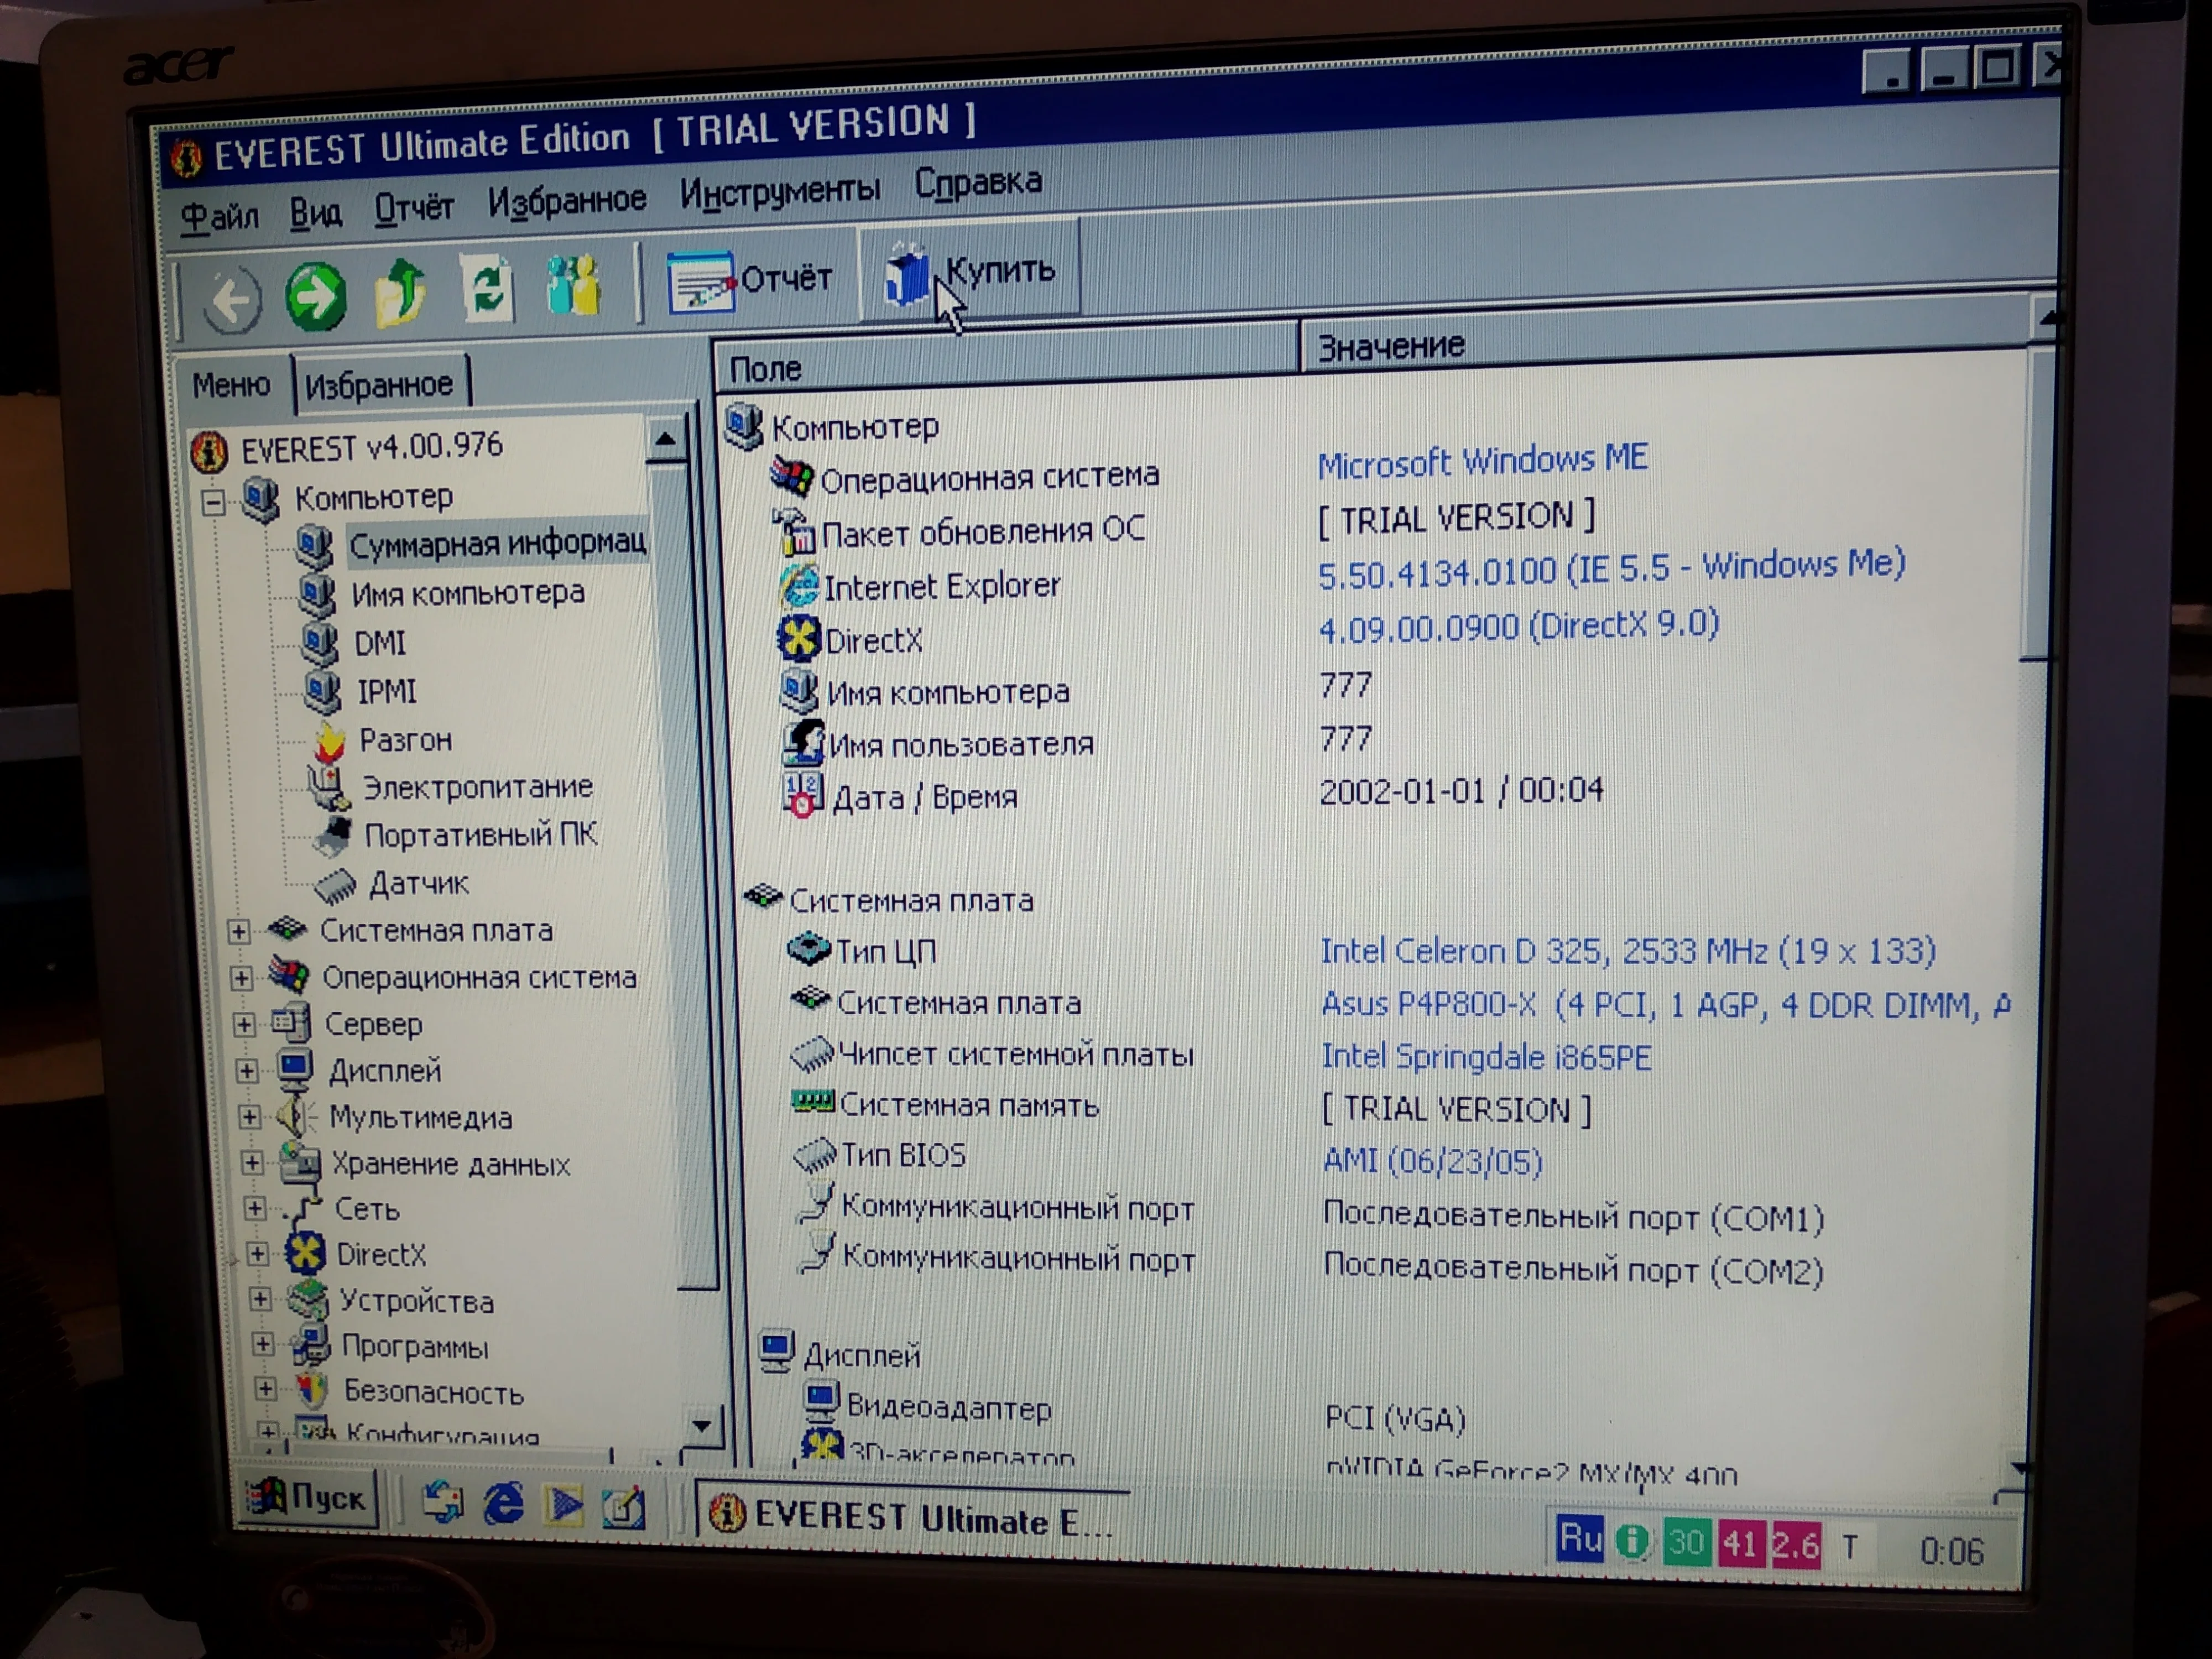Click tree panel scroll down arrow
The image size is (2212, 1659).
tap(701, 1425)
